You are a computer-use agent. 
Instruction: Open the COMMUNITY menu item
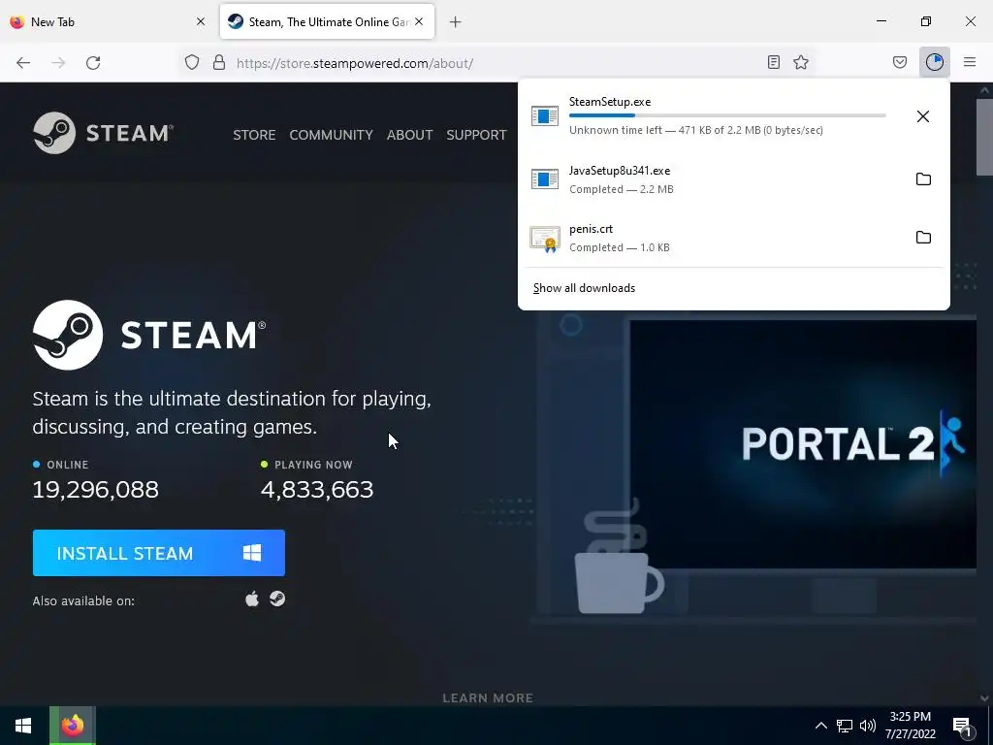pos(332,135)
